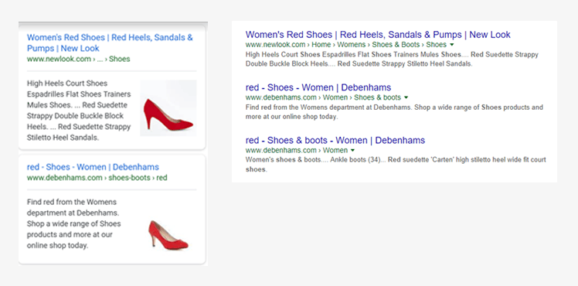Tap red stiletto thumbnail in New Look card
578x286 pixels.
168,108
